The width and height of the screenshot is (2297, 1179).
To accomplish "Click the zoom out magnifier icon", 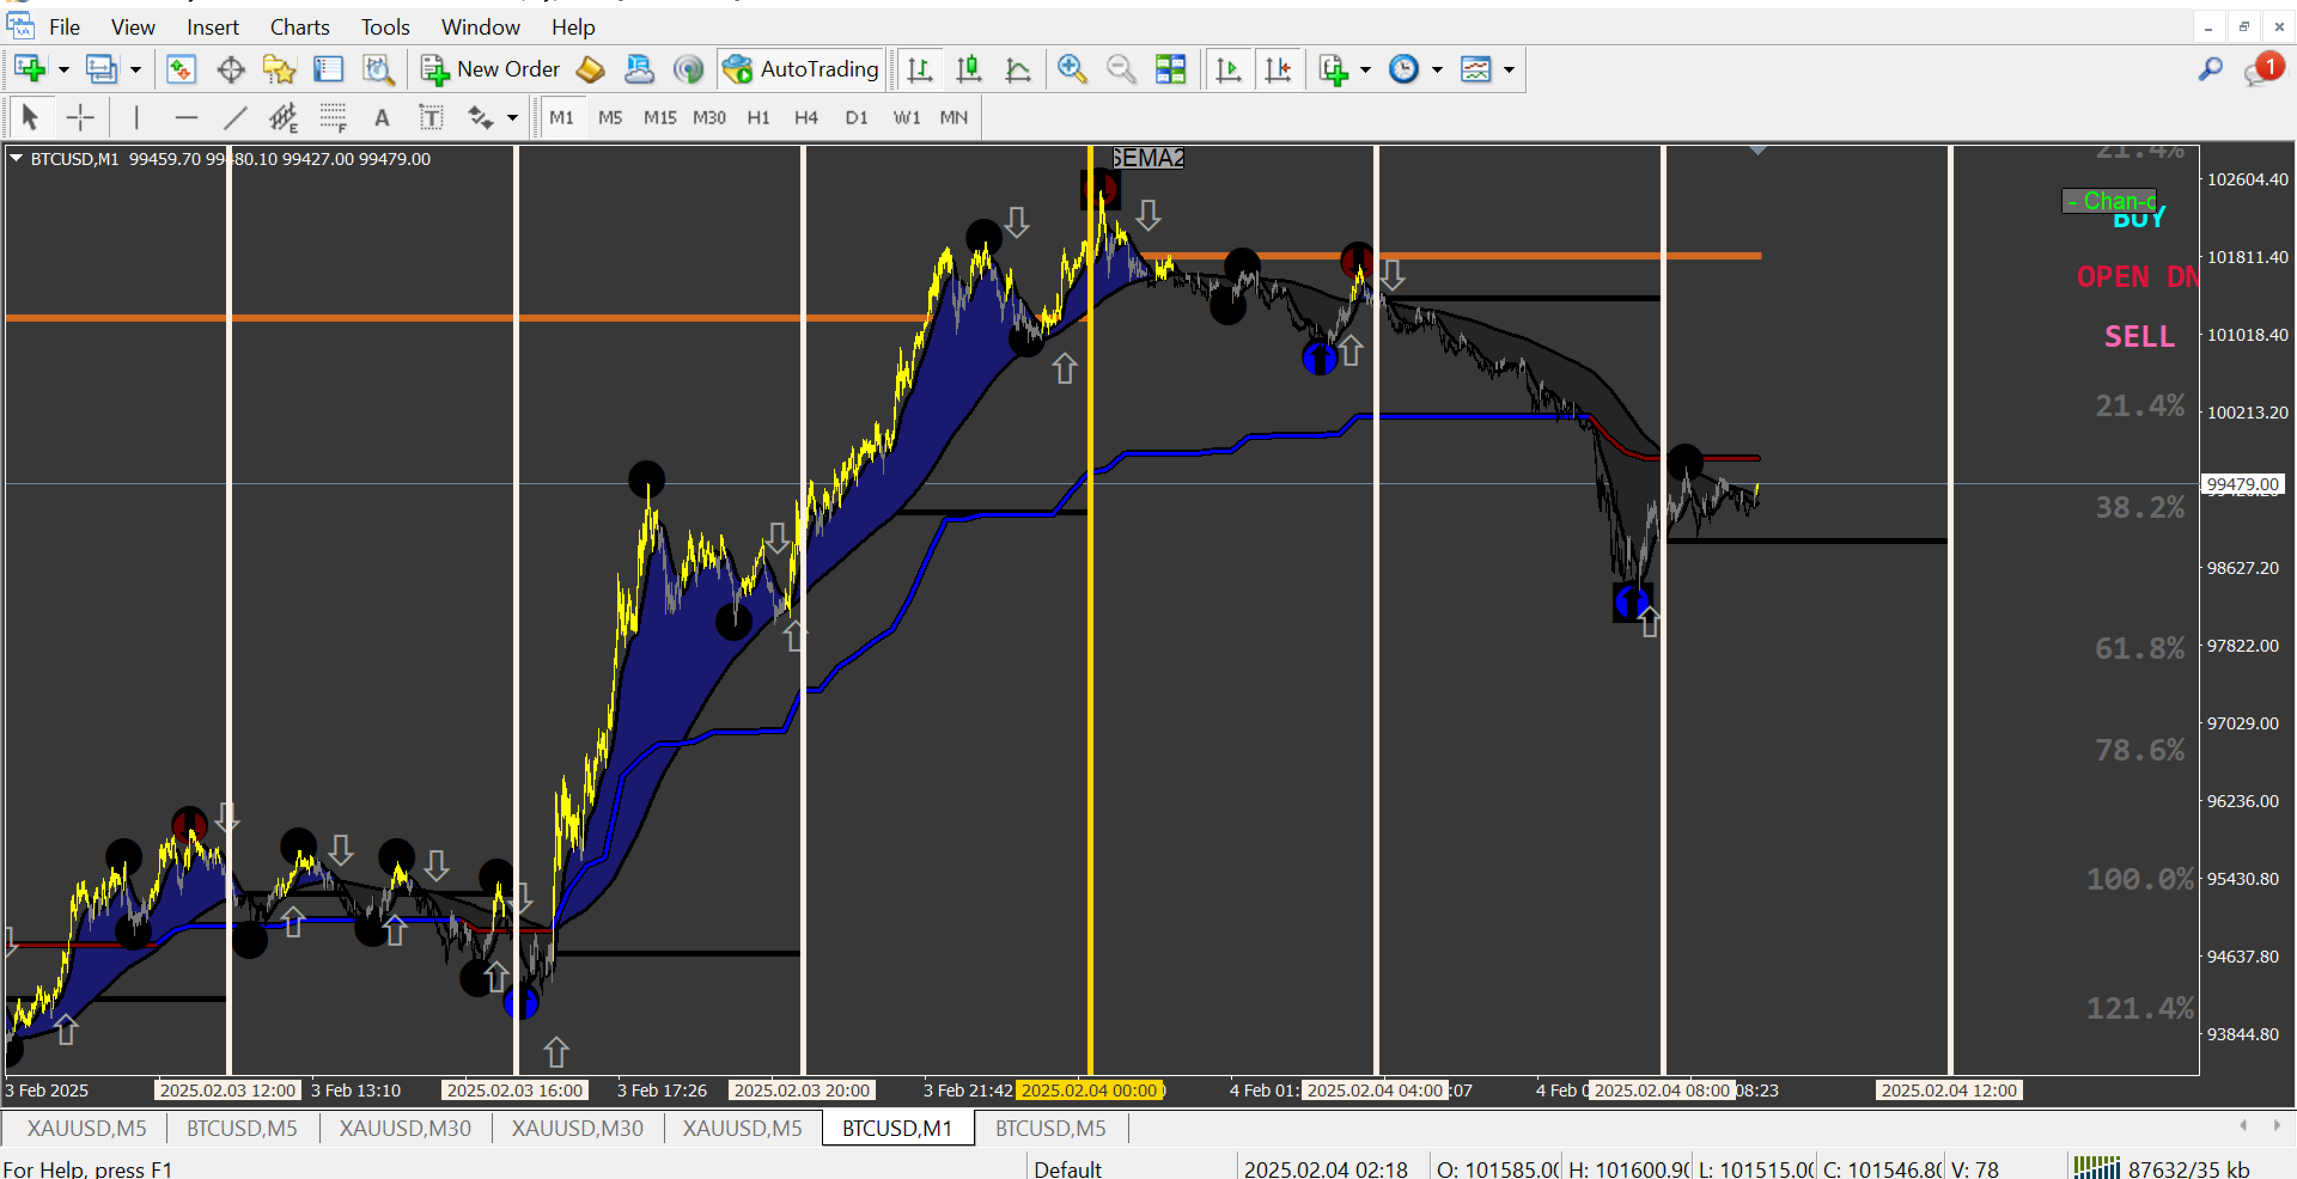I will tap(1120, 69).
